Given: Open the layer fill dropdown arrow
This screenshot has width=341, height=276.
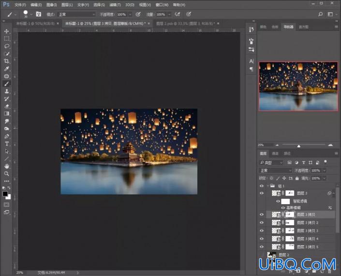Looking at the screenshot, I should 324,179.
